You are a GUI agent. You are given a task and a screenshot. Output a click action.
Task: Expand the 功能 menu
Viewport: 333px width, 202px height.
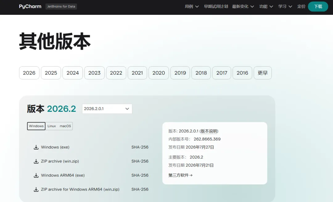(266, 6)
